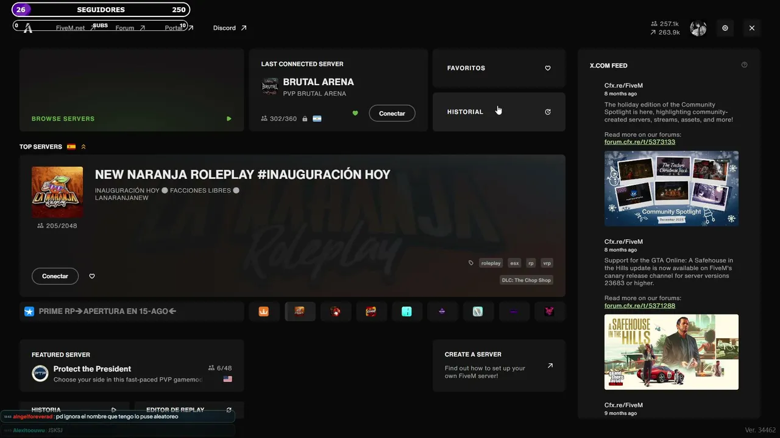Click the Protect the President server logo
Image resolution: width=780 pixels, height=438 pixels.
click(x=40, y=374)
